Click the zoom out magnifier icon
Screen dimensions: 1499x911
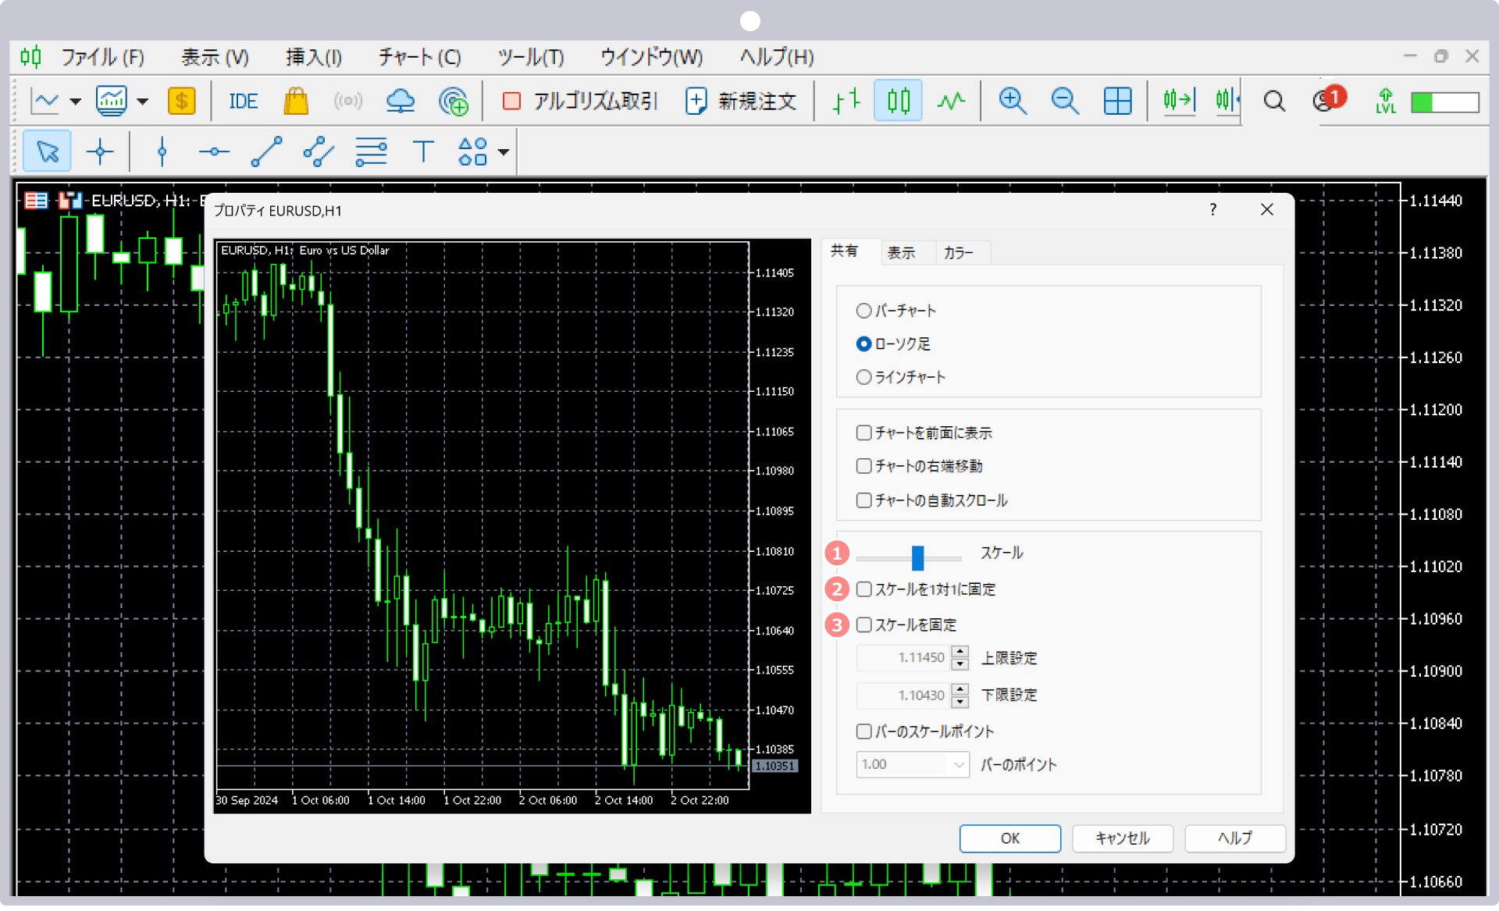[x=1065, y=101]
